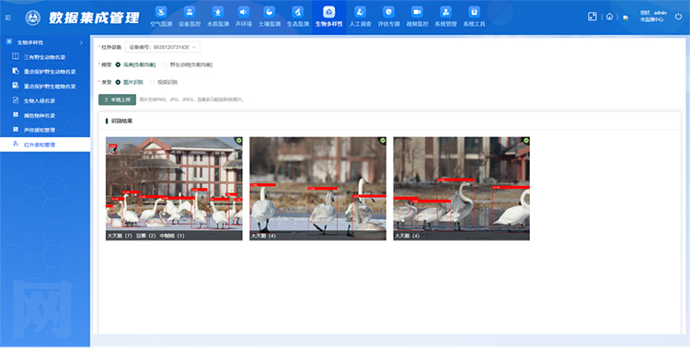This screenshot has width=690, height=348.
Task: Click the fullscreen toggle icon in header
Action: click(x=592, y=17)
